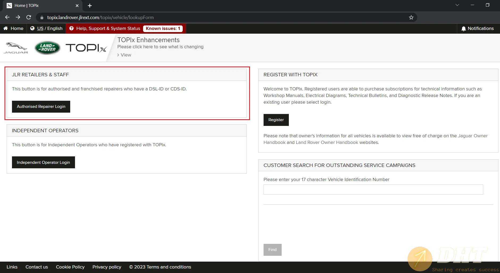The height and width of the screenshot is (273, 500).
Task: Change region via US / English
Action: click(x=46, y=28)
